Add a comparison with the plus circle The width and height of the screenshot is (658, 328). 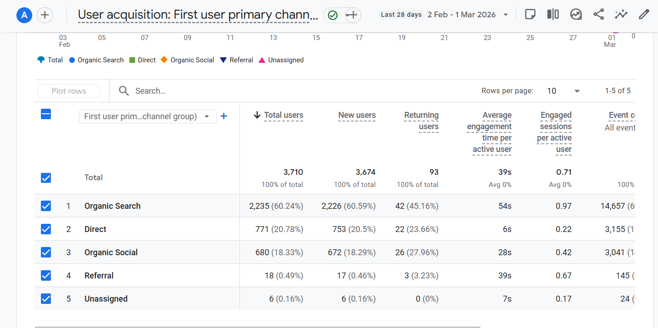click(45, 15)
